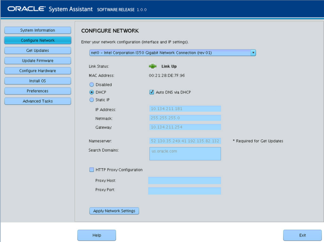Select the Disabled radio button
Image resolution: width=324 pixels, height=242 pixels.
tap(92, 85)
